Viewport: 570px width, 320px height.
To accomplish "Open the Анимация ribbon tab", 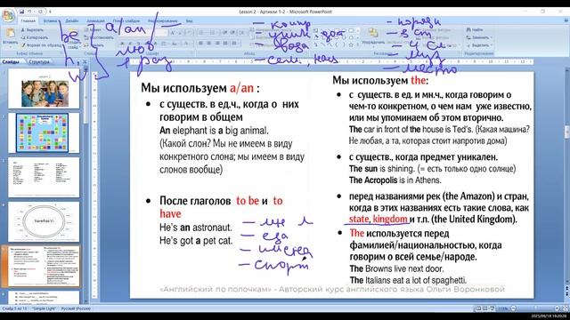I will [95, 21].
